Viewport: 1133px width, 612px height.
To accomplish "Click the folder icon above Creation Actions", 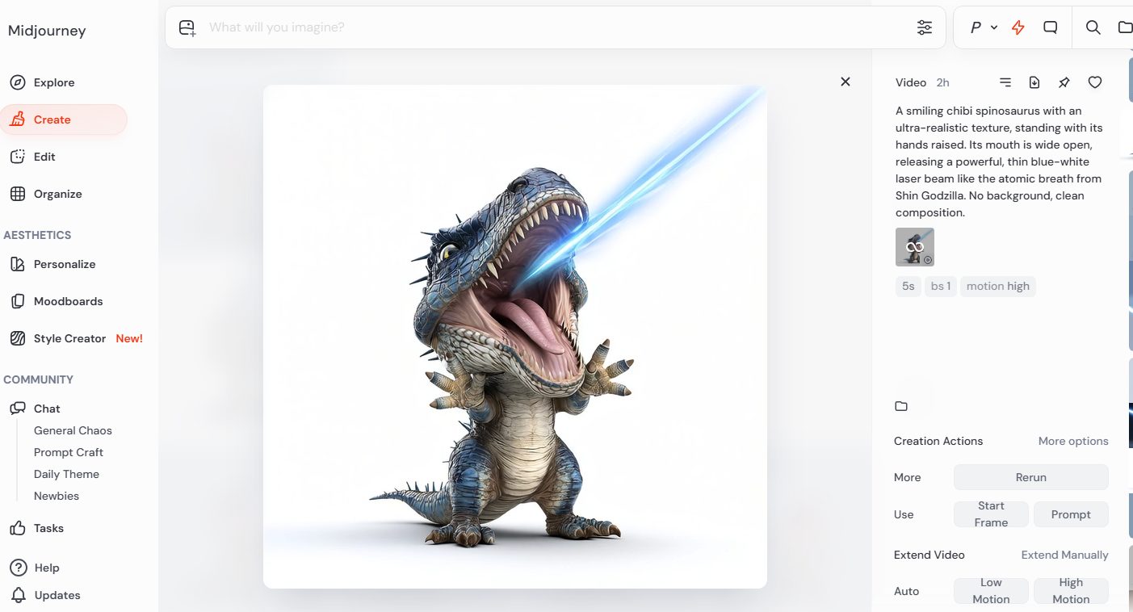I will point(901,406).
